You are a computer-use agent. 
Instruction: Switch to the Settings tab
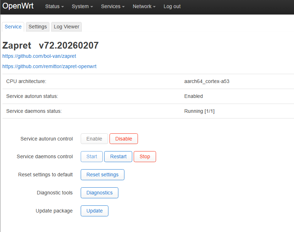37,27
